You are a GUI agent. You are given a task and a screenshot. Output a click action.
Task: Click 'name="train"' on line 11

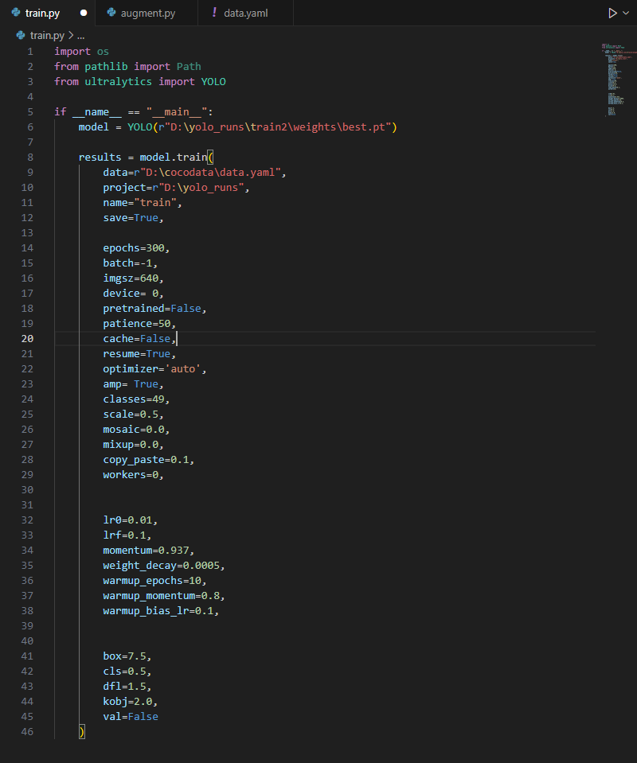(x=139, y=202)
